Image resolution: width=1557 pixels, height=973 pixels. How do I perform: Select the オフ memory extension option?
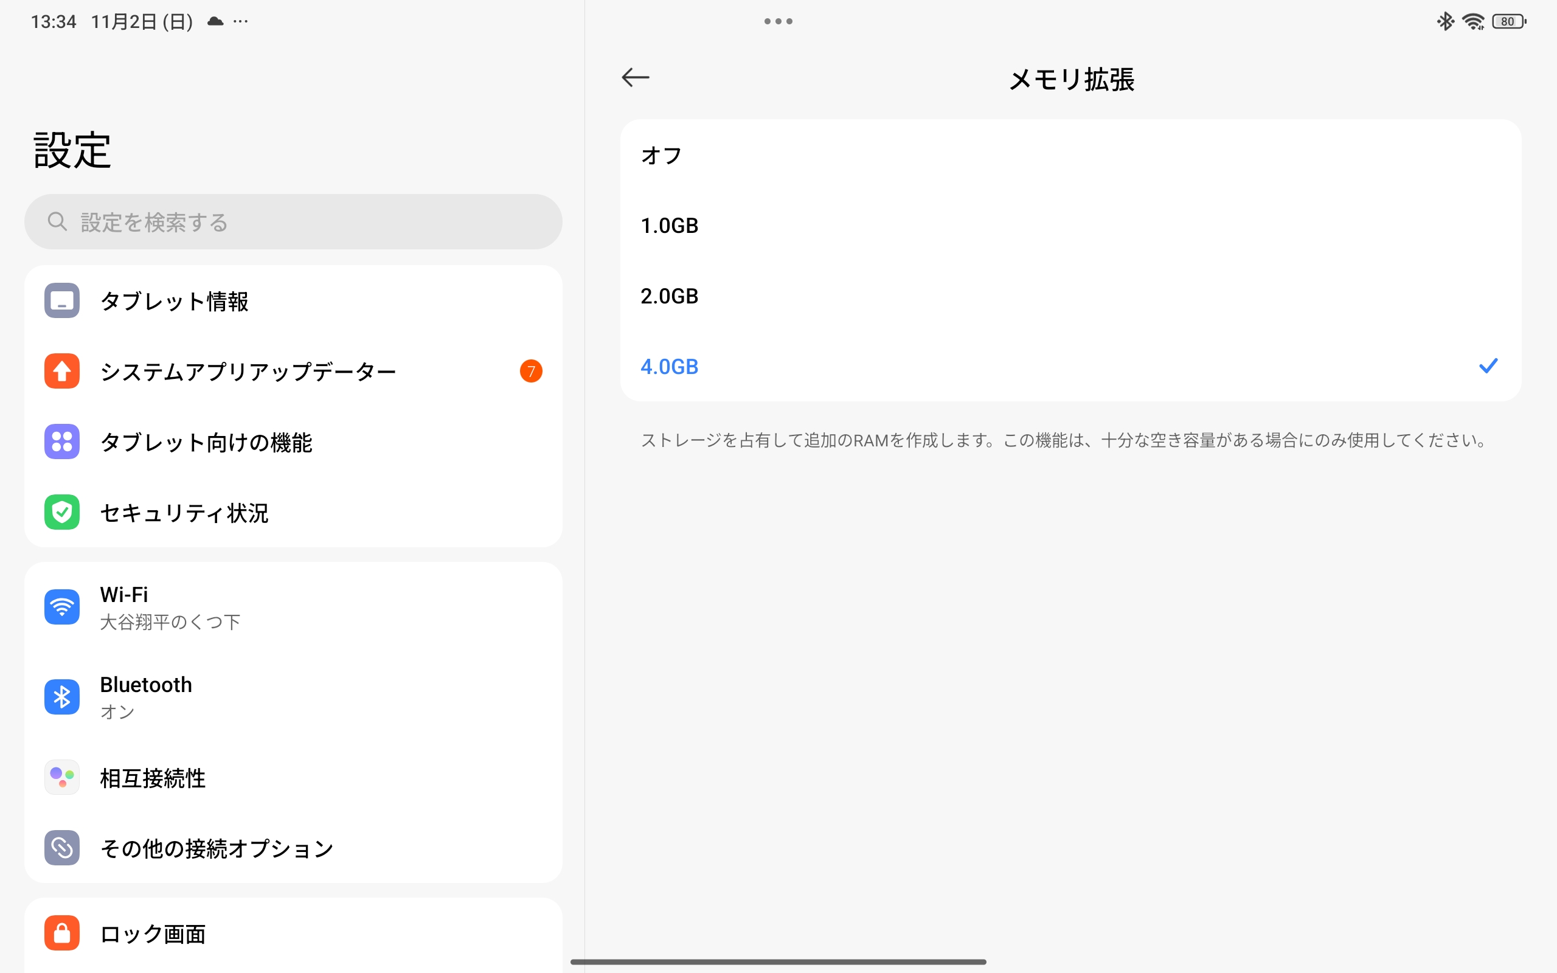661,155
